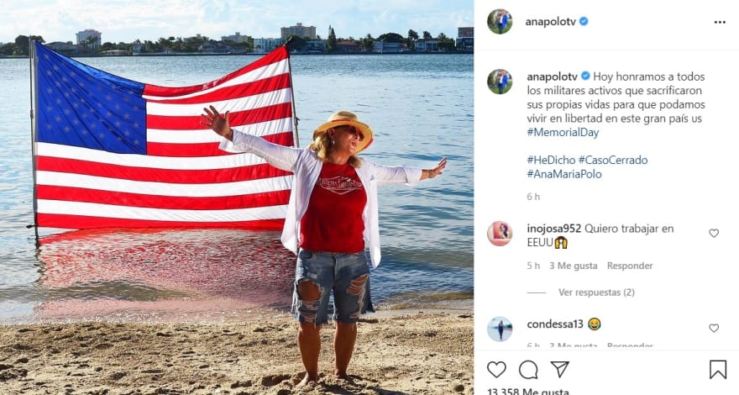Open the #CasoCerrado hashtag
This screenshot has width=739, height=395.
[x=613, y=160]
